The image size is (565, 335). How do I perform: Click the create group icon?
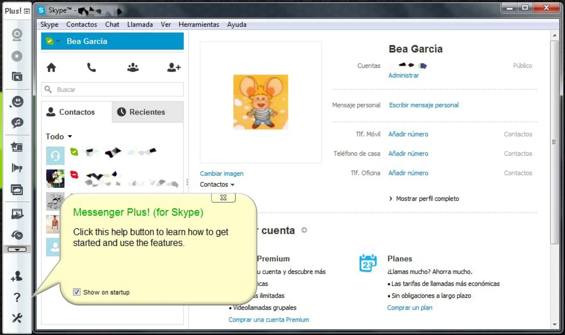pos(133,67)
